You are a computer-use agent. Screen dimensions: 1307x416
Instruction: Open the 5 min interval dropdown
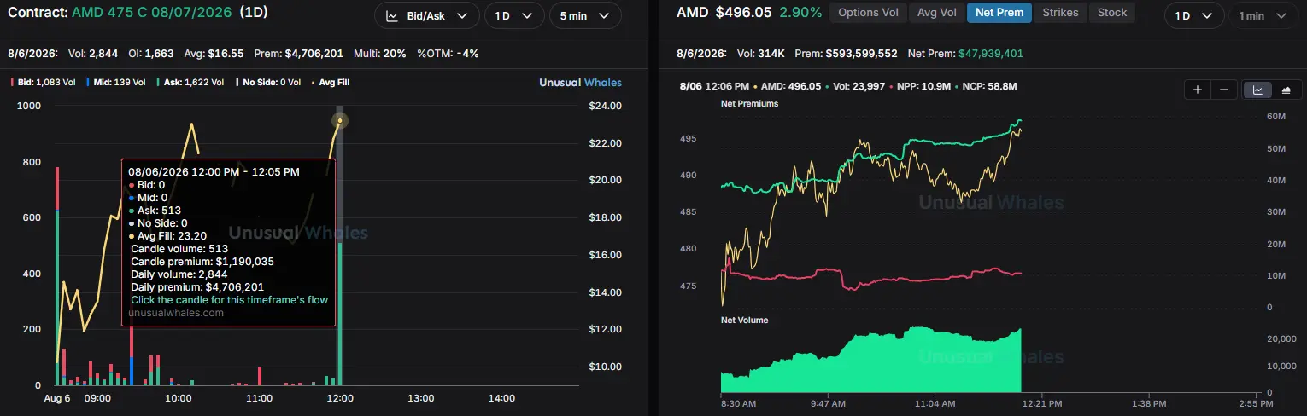coord(585,15)
